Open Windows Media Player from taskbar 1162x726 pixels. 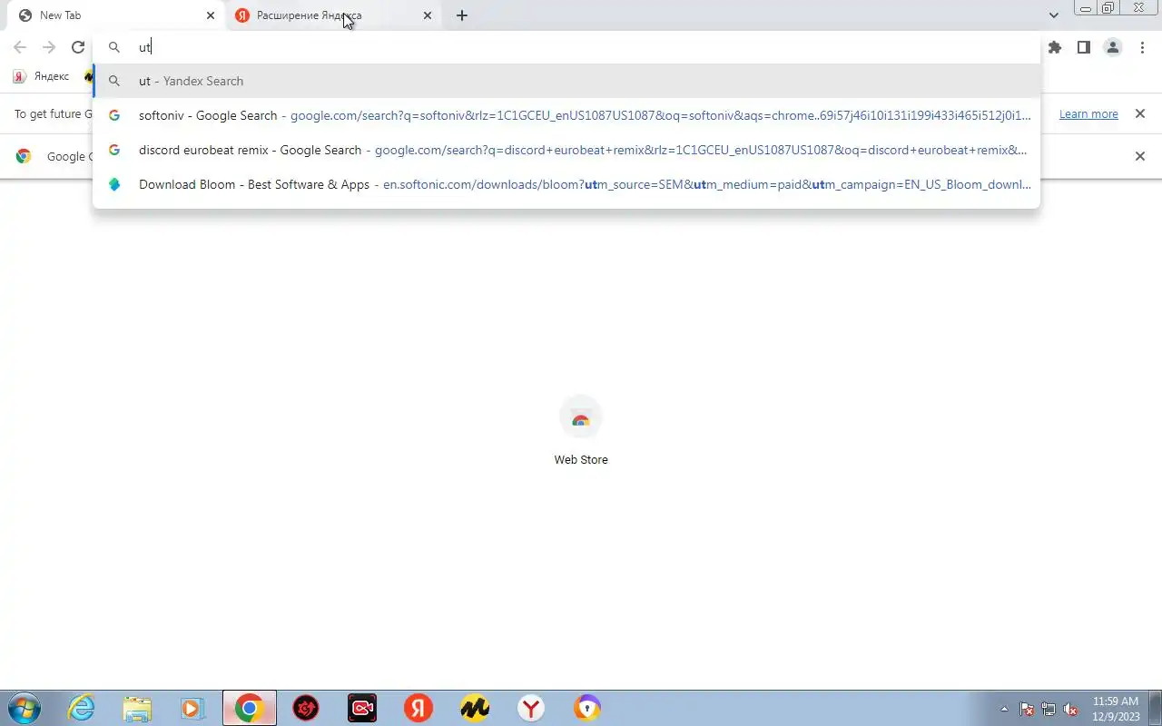click(192, 708)
